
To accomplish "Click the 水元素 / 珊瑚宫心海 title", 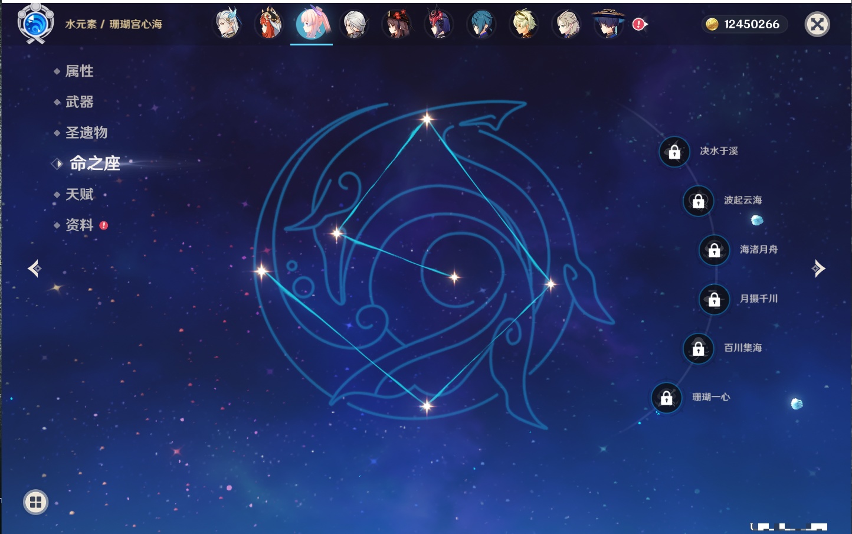I will click(113, 24).
